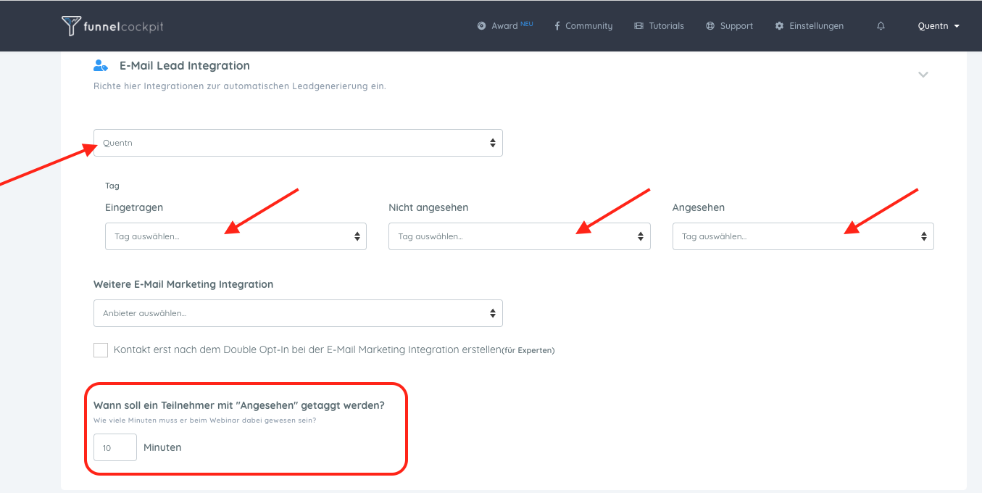Click the Facebook Community icon
982x493 pixels.
pyautogui.click(x=557, y=26)
